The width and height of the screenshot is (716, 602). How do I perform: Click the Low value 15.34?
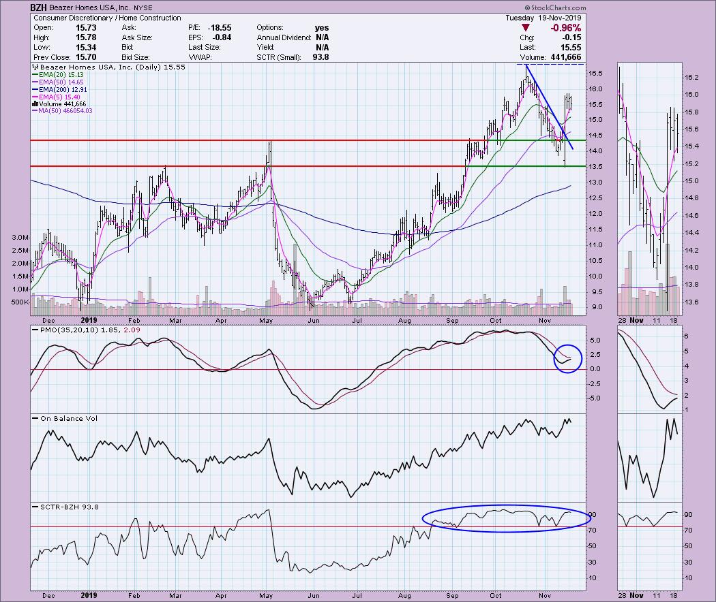pos(86,48)
